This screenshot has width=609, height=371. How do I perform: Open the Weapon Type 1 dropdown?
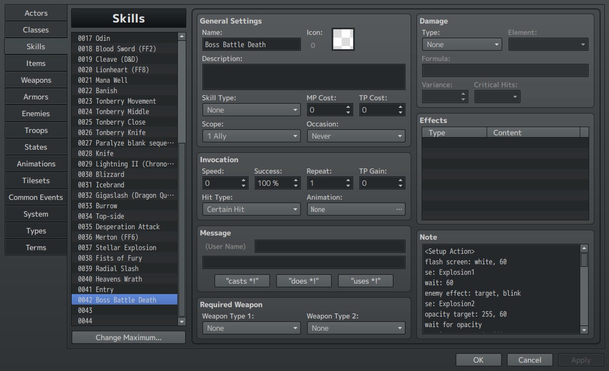[251, 328]
